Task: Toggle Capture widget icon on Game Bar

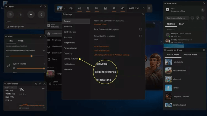Action: [x=88, y=8]
